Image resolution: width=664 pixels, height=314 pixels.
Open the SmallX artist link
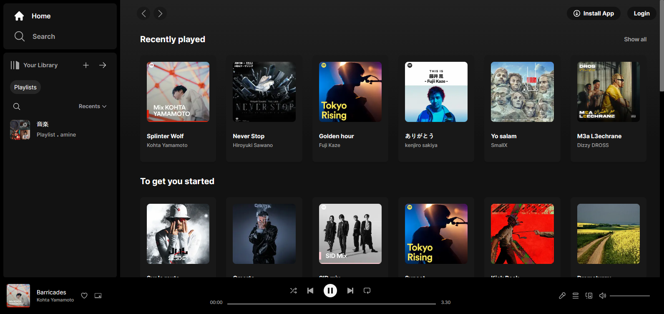[x=499, y=145]
